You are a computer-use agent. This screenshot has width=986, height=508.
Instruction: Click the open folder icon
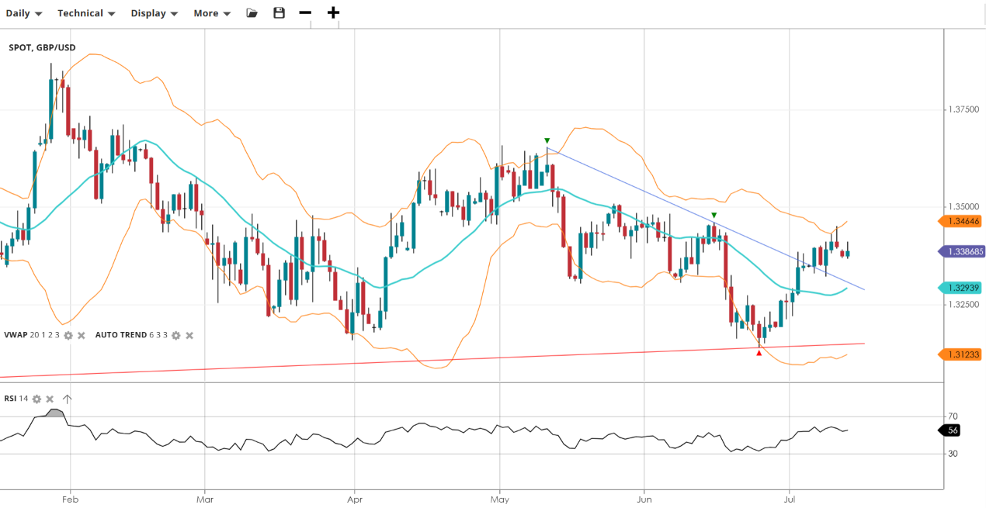coord(252,13)
